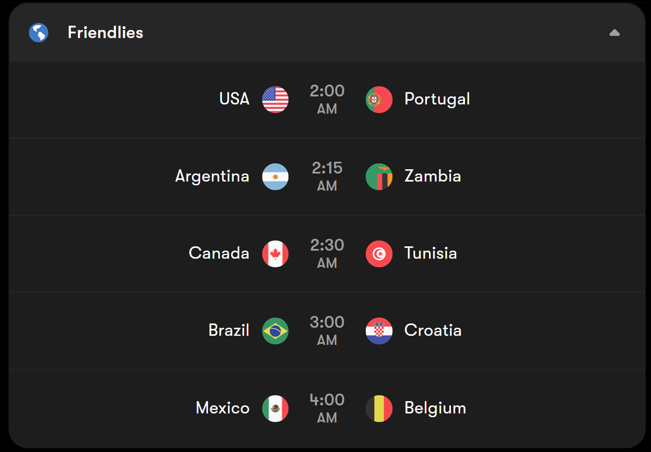Click the Mexico flag icon
This screenshot has height=452, width=651.
tap(275, 409)
